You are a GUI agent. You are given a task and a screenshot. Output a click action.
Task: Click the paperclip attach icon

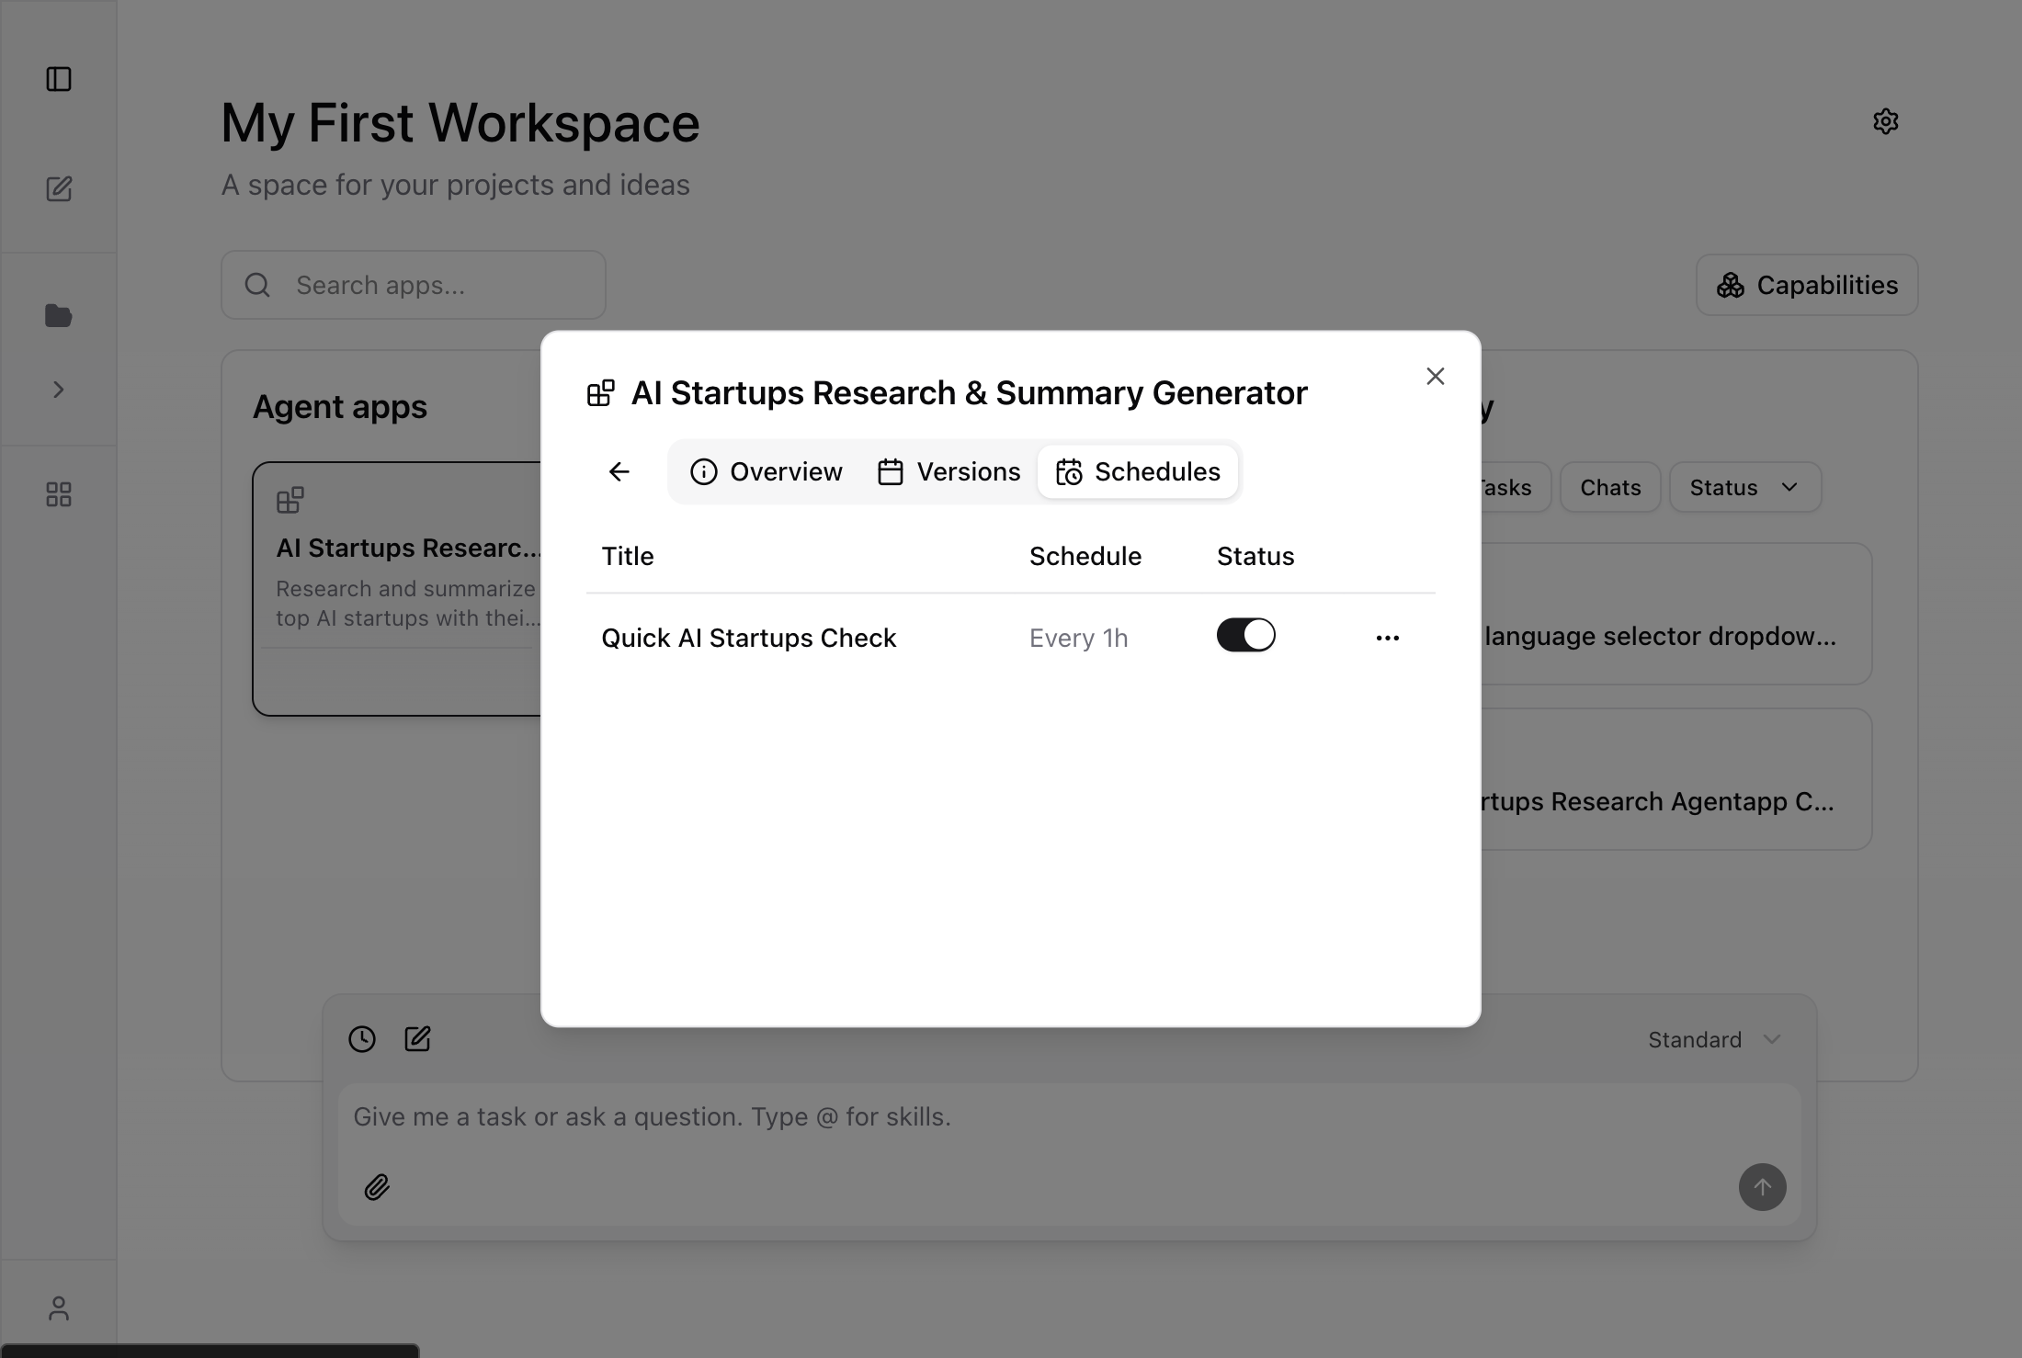click(377, 1187)
